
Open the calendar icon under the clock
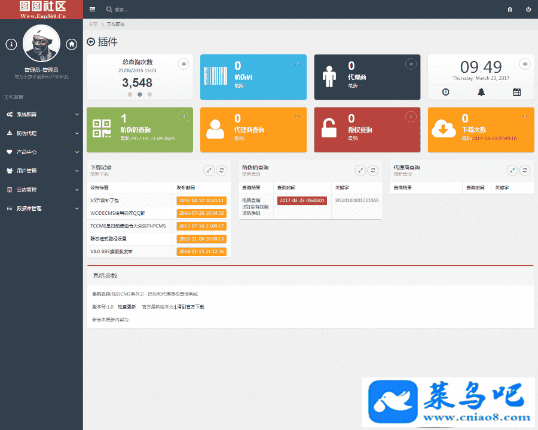[x=516, y=92]
